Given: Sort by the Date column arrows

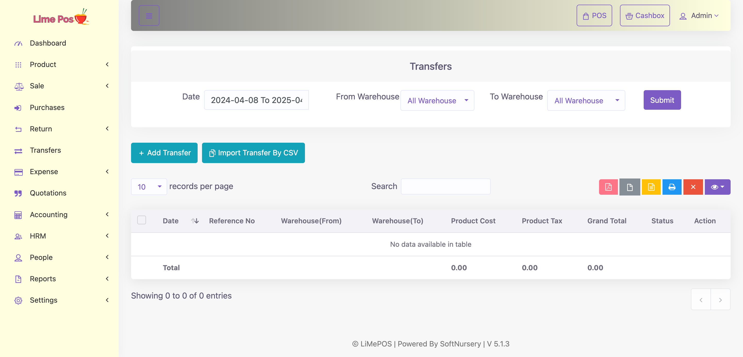Looking at the screenshot, I should (195, 220).
